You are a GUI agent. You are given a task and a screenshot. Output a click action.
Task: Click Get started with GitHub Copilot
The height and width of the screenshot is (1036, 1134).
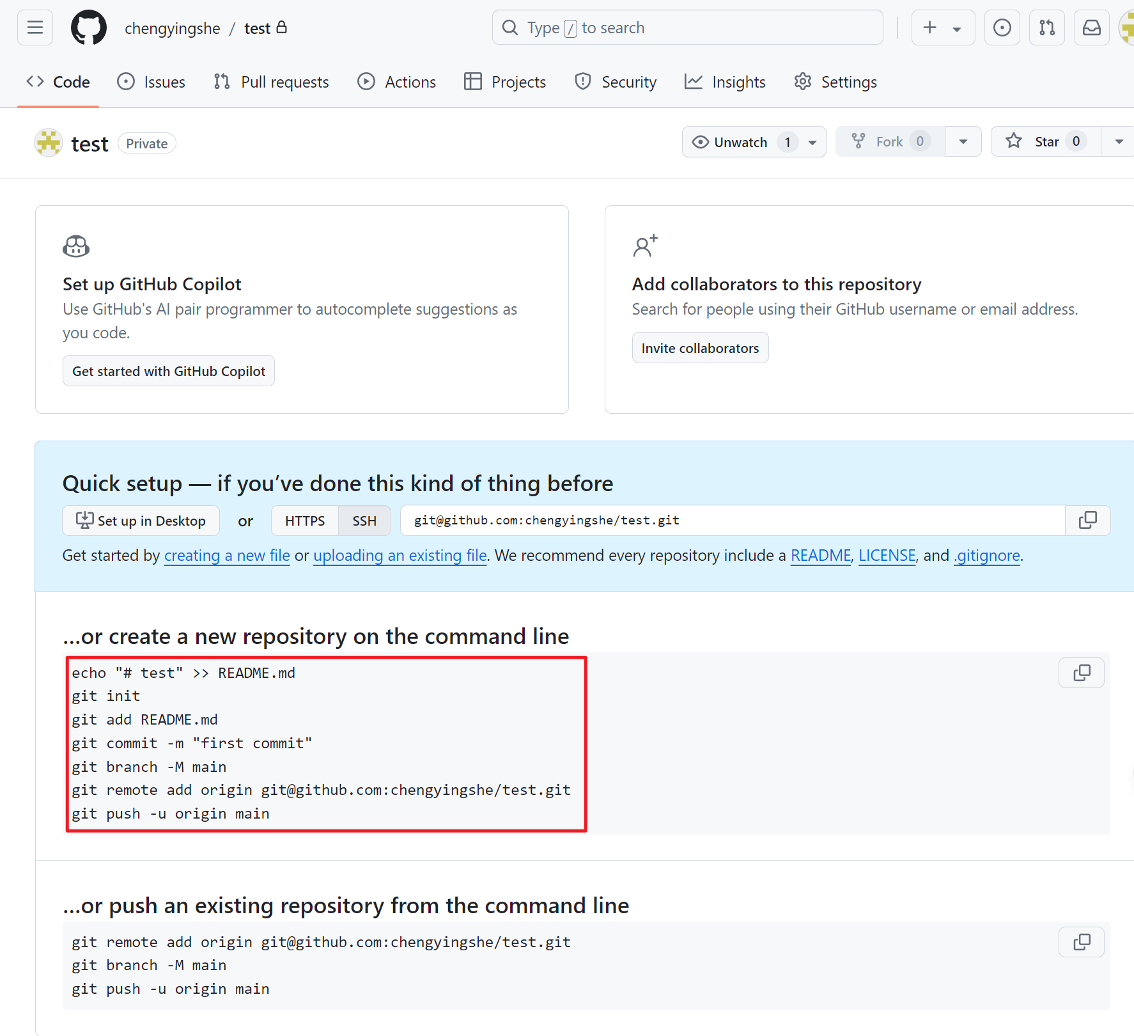[169, 371]
